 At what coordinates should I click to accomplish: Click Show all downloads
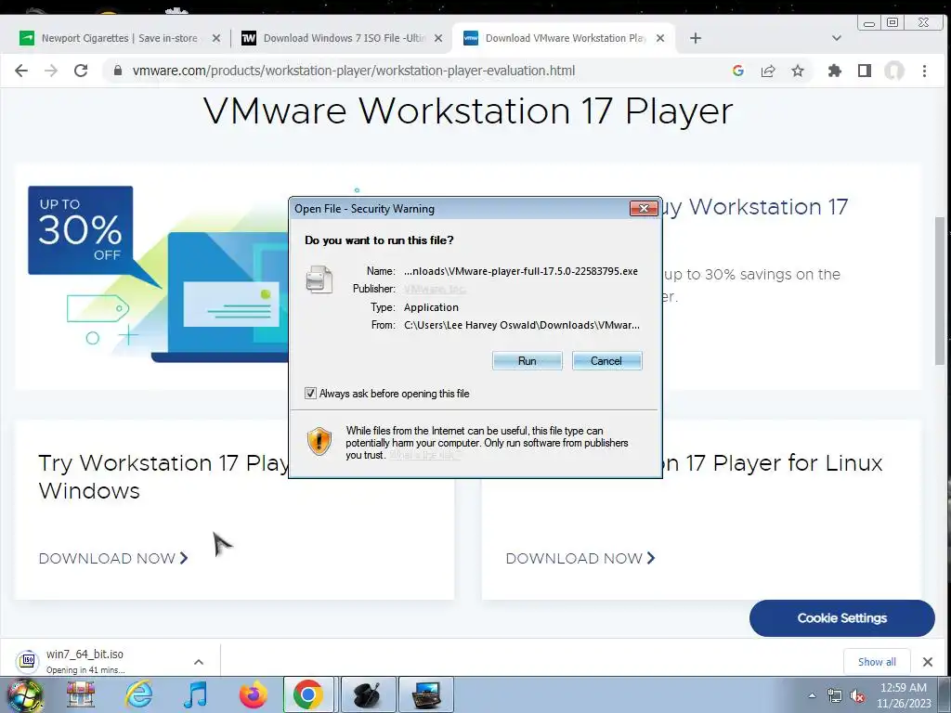coord(877,662)
